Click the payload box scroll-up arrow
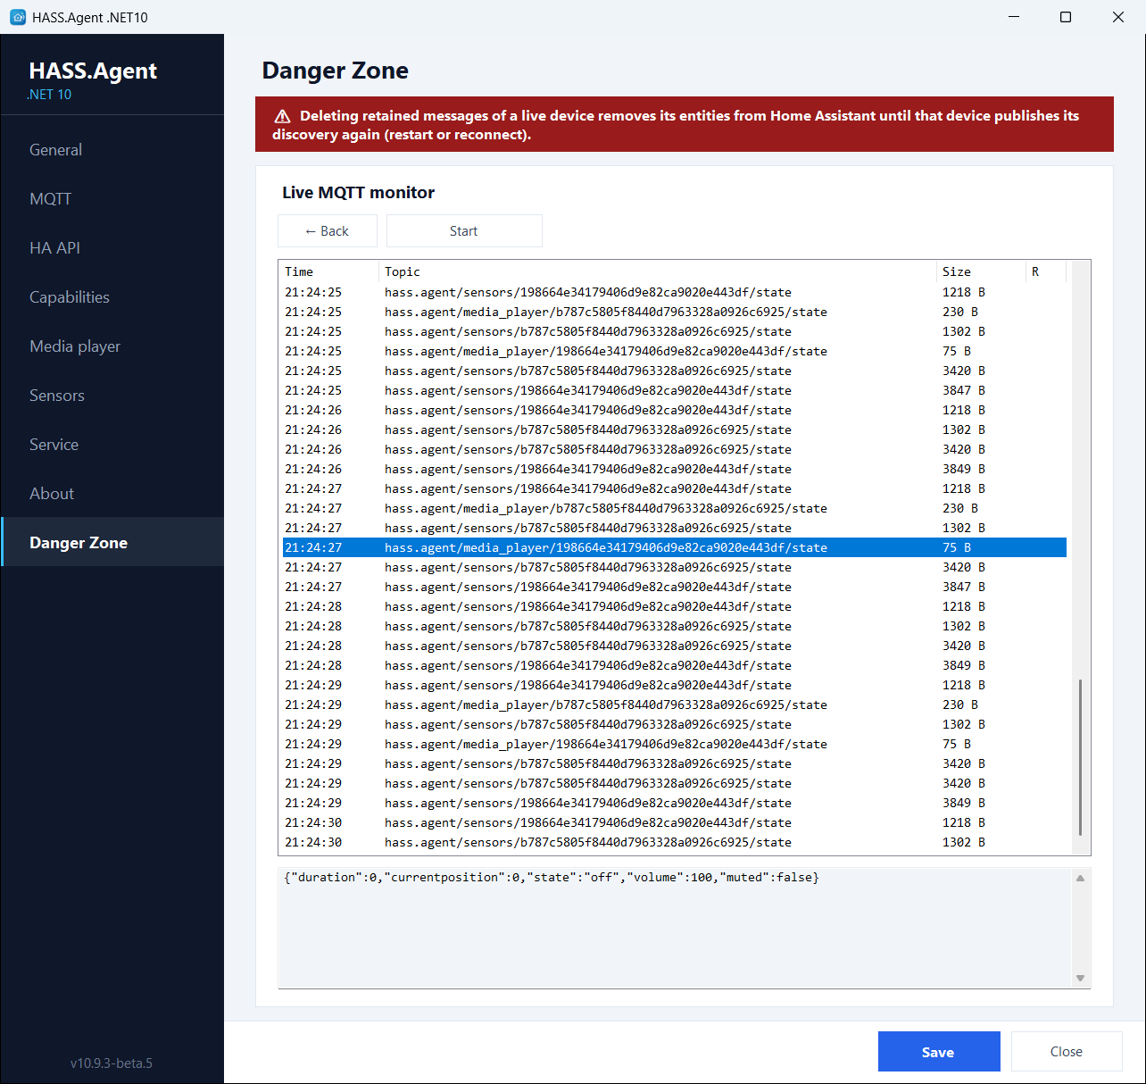Screen dimensions: 1146x1084 point(1080,879)
